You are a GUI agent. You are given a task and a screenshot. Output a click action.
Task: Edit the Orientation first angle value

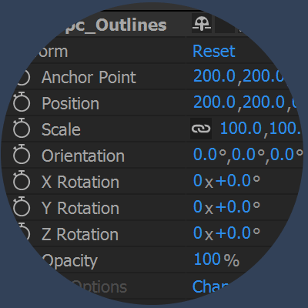pos(209,154)
